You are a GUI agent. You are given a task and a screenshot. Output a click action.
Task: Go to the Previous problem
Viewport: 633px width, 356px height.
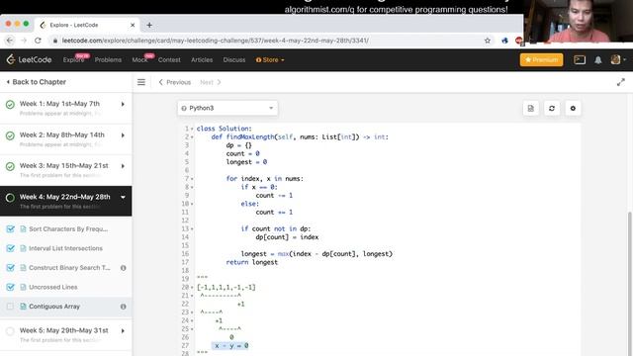pos(174,82)
